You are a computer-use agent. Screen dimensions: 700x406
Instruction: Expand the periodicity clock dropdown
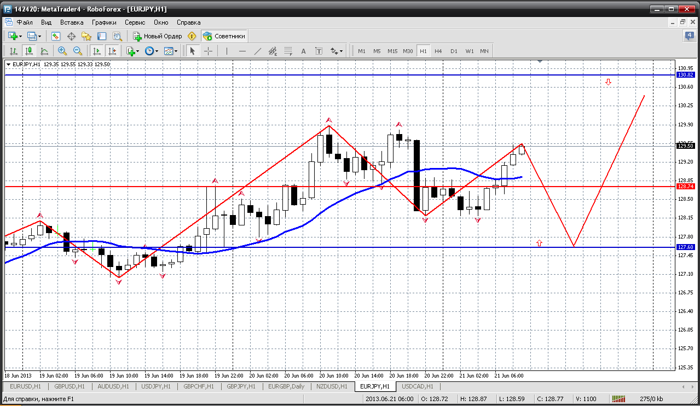point(156,51)
